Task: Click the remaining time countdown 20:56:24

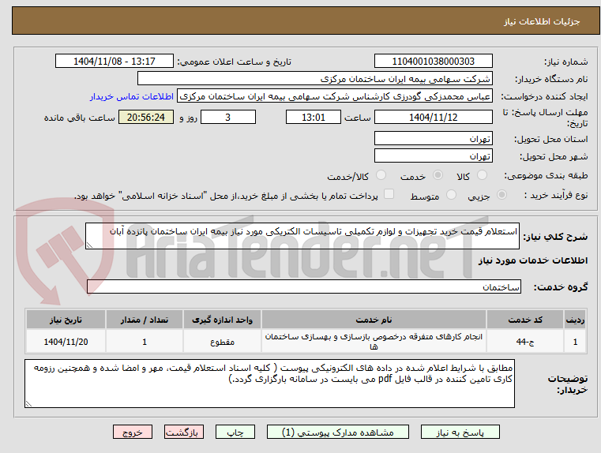Action: pos(146,117)
